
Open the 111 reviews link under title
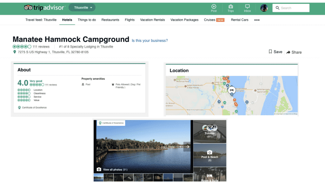click(x=41, y=47)
